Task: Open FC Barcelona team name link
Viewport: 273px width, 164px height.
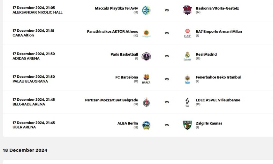Action: pos(126,77)
